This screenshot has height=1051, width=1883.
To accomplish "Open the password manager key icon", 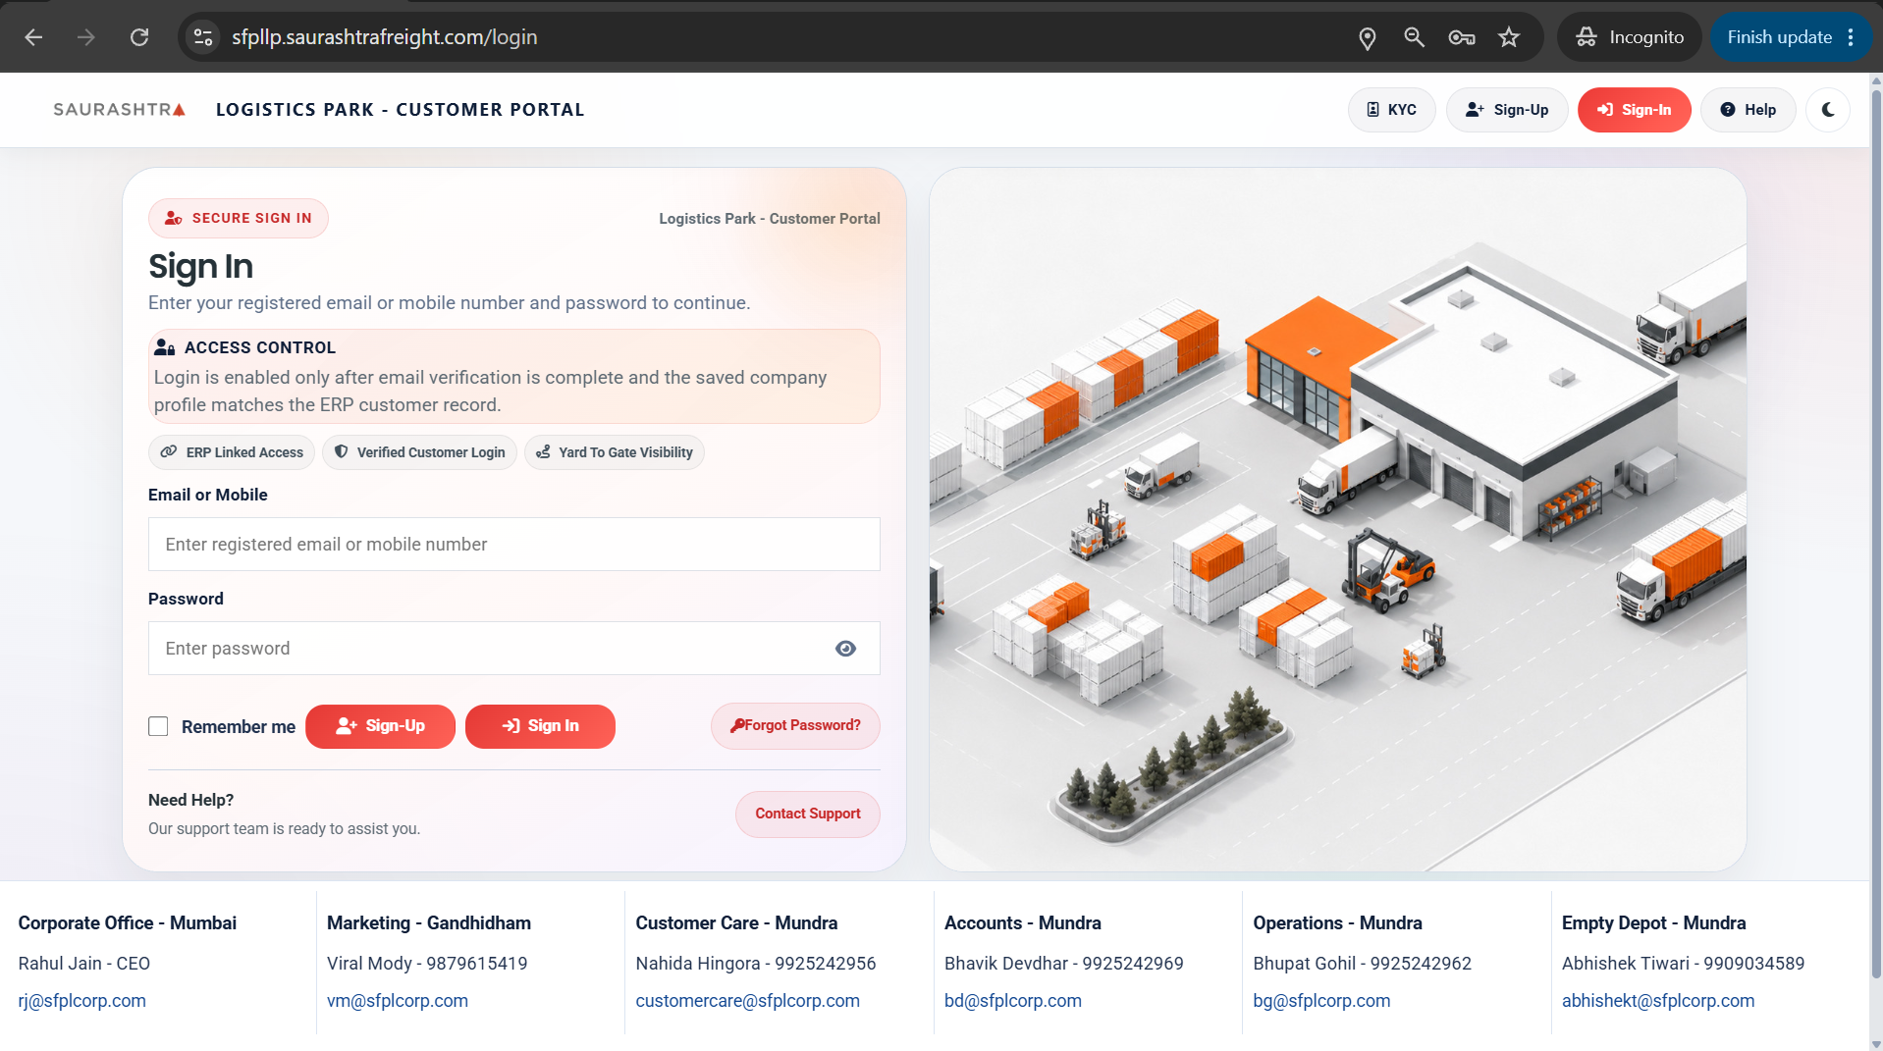I will (x=1461, y=37).
